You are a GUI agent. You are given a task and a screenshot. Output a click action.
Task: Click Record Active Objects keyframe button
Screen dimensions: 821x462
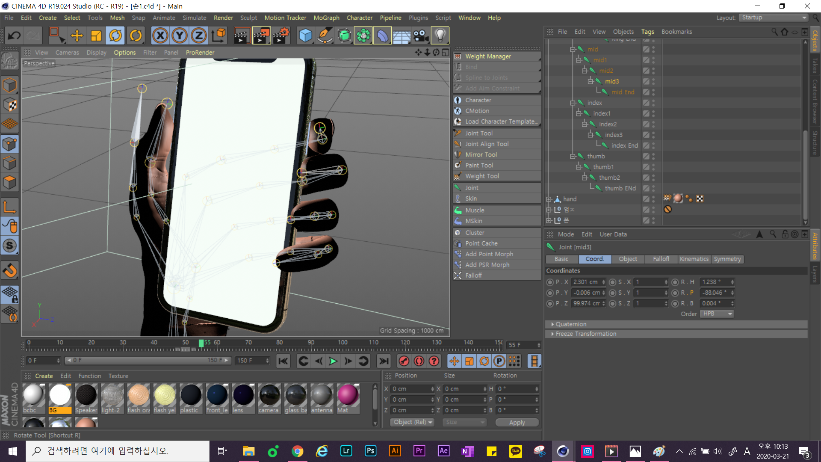pos(404,361)
